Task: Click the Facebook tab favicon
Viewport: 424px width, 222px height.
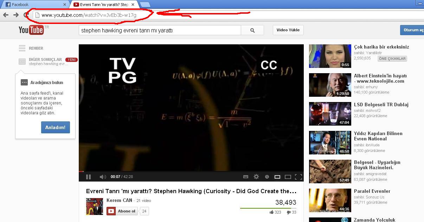Action: coord(8,5)
